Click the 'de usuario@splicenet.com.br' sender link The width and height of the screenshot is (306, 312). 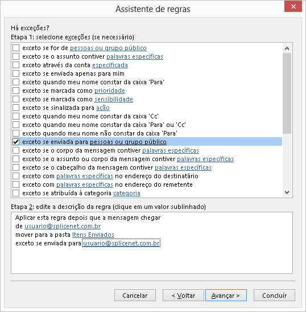(63, 226)
